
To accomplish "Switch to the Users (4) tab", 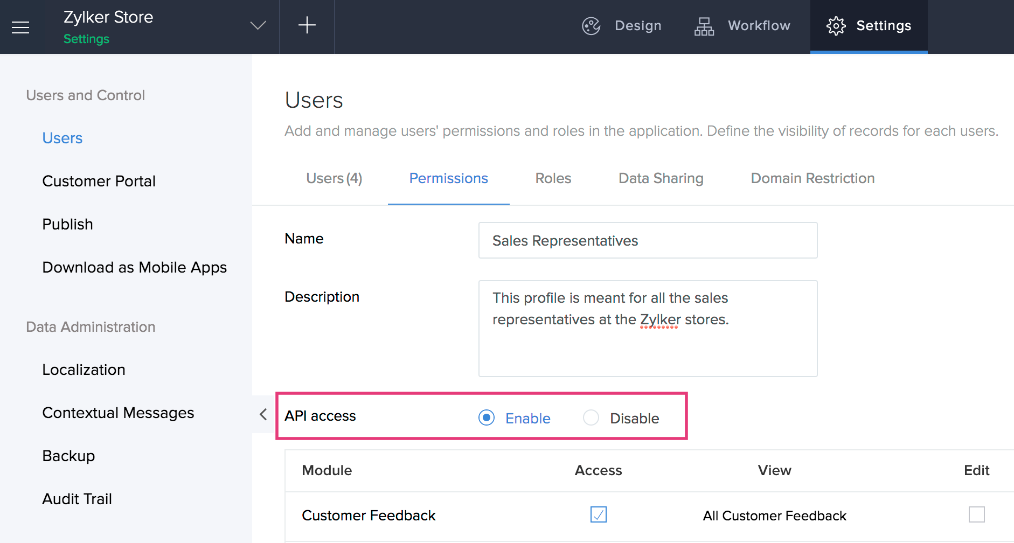I will click(334, 178).
